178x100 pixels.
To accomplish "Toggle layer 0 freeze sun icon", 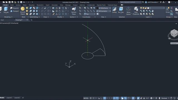I will tap(144, 8).
